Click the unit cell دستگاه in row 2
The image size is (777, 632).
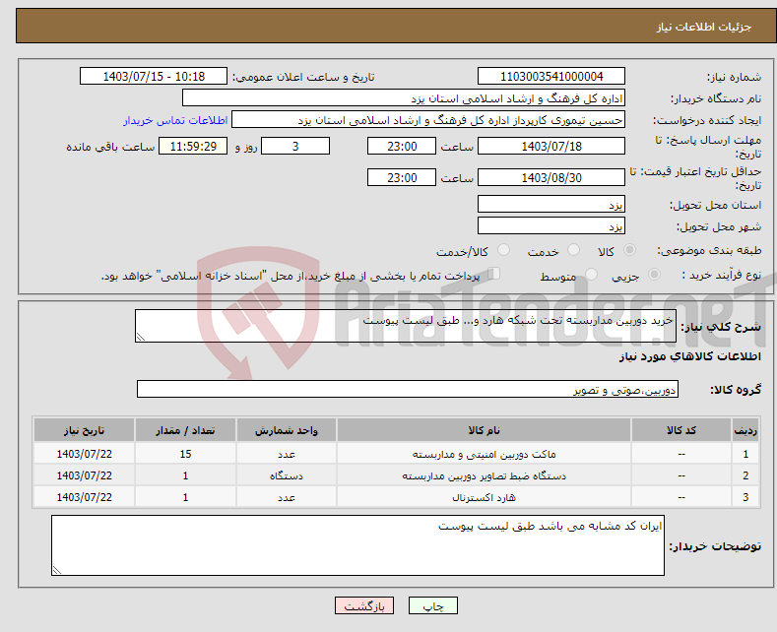[x=287, y=475]
